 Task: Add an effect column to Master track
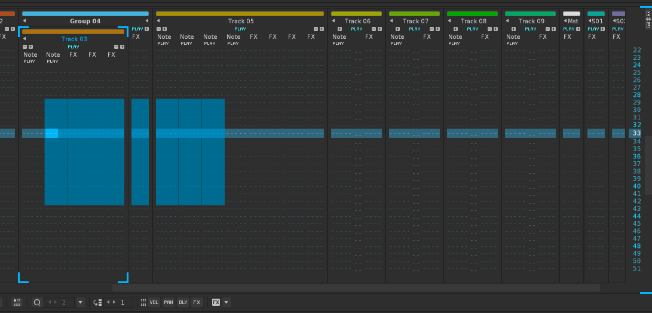(x=578, y=29)
